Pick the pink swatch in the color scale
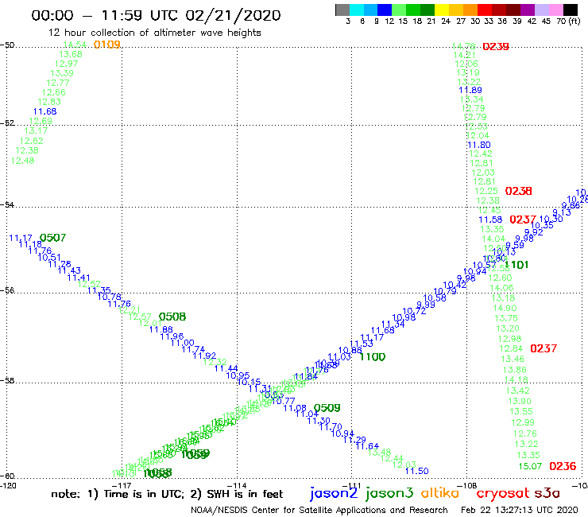This screenshot has width=588, height=517. [x=555, y=10]
